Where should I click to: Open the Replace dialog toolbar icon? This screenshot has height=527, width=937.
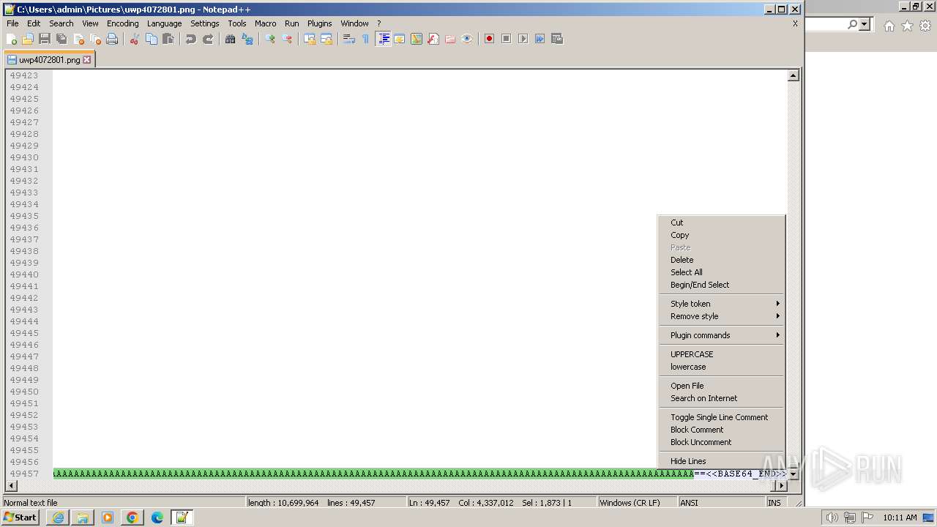pyautogui.click(x=247, y=39)
